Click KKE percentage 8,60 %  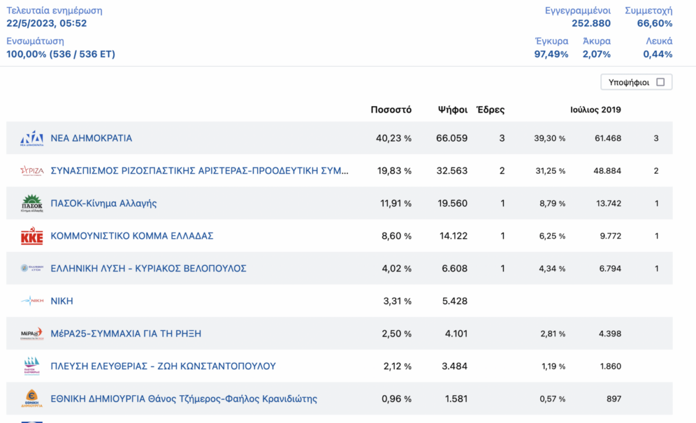click(x=397, y=236)
